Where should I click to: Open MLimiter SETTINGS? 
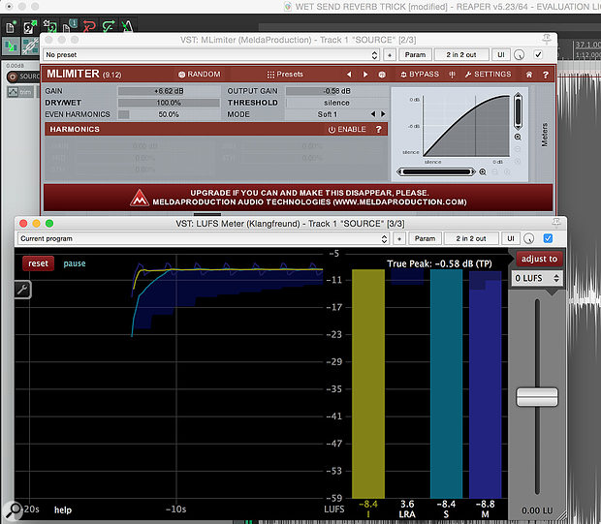click(488, 75)
